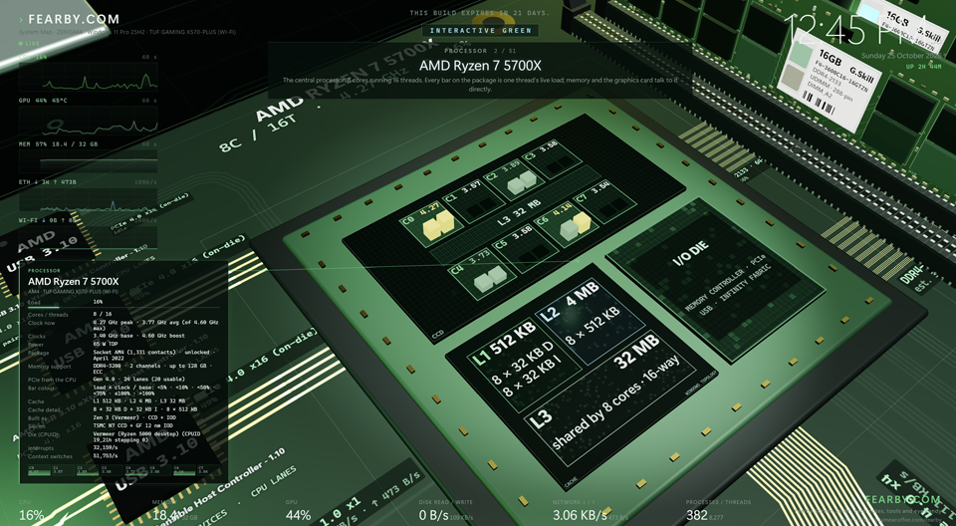The height and width of the screenshot is (526, 956).
Task: Click the AMD Ryzen 7 5700X header title
Action: pos(480,66)
